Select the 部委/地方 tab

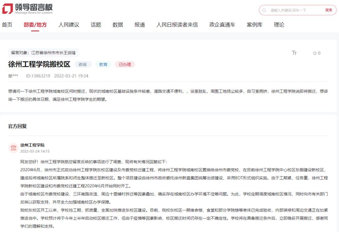point(35,25)
